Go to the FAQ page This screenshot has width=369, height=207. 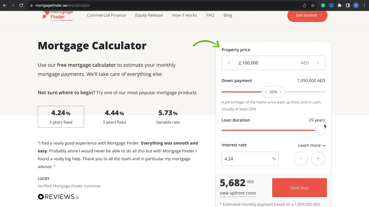[x=210, y=15]
